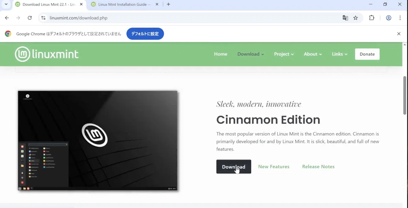Click the Donate button
Screen dimensions: 408x208
(367, 54)
